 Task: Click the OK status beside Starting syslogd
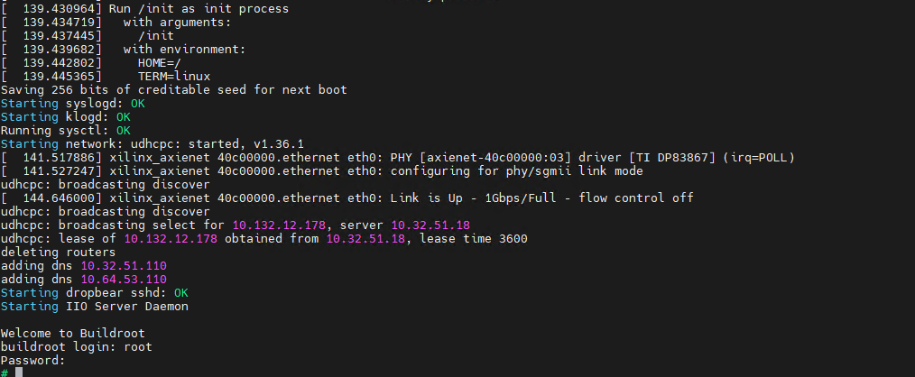pyautogui.click(x=137, y=103)
